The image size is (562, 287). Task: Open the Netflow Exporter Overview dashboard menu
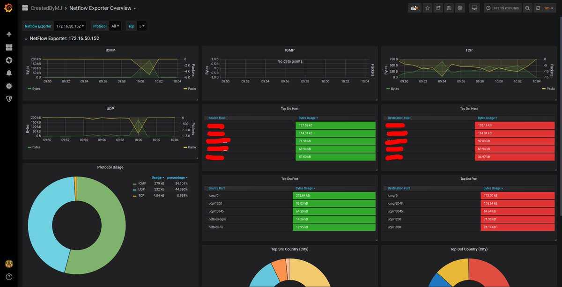[103, 8]
